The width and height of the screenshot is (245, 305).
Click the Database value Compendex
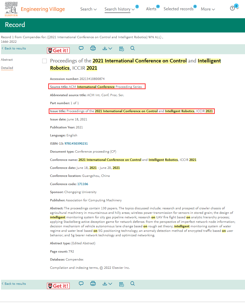(74, 260)
